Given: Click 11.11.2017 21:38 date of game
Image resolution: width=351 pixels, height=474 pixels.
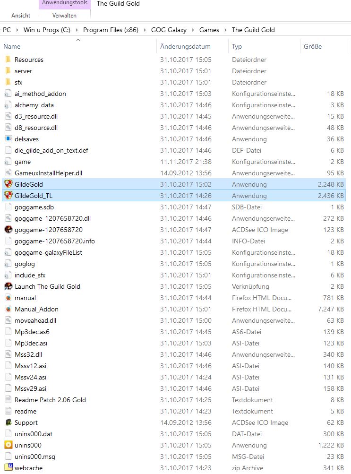Looking at the screenshot, I should [186, 162].
